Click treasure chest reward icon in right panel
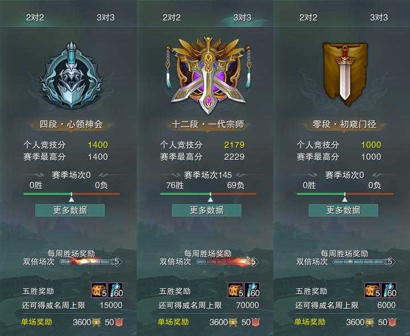The width and height of the screenshot is (410, 336). pos(372,290)
